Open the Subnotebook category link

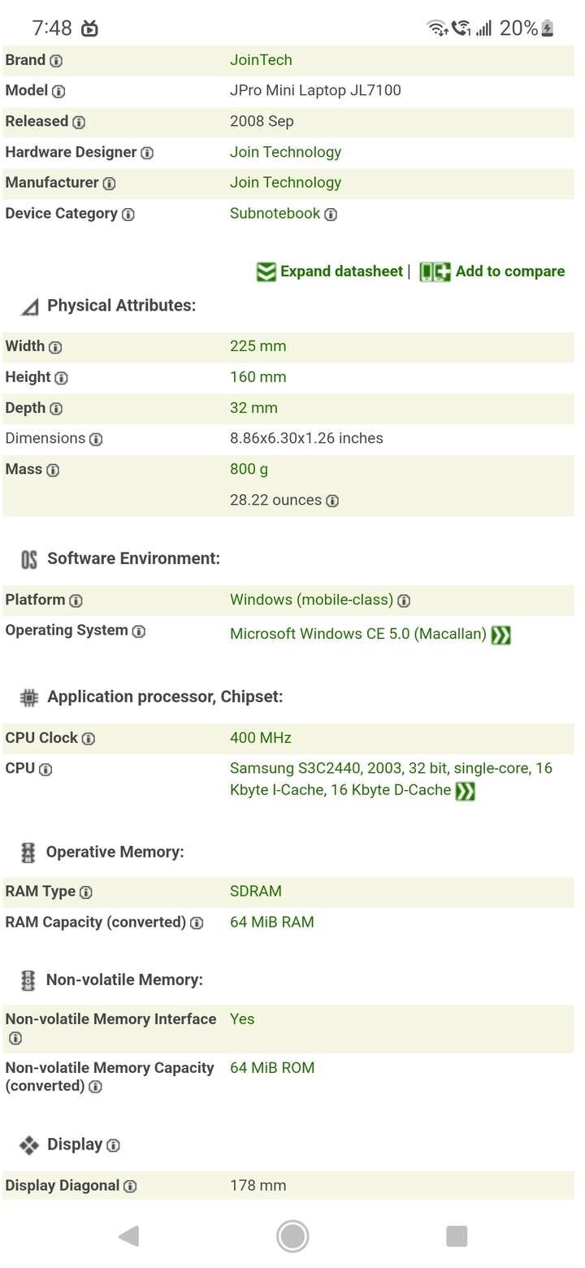[x=275, y=214]
